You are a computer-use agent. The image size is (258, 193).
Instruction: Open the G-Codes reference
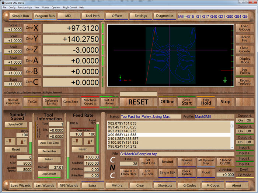pyautogui.click(x=189, y=185)
